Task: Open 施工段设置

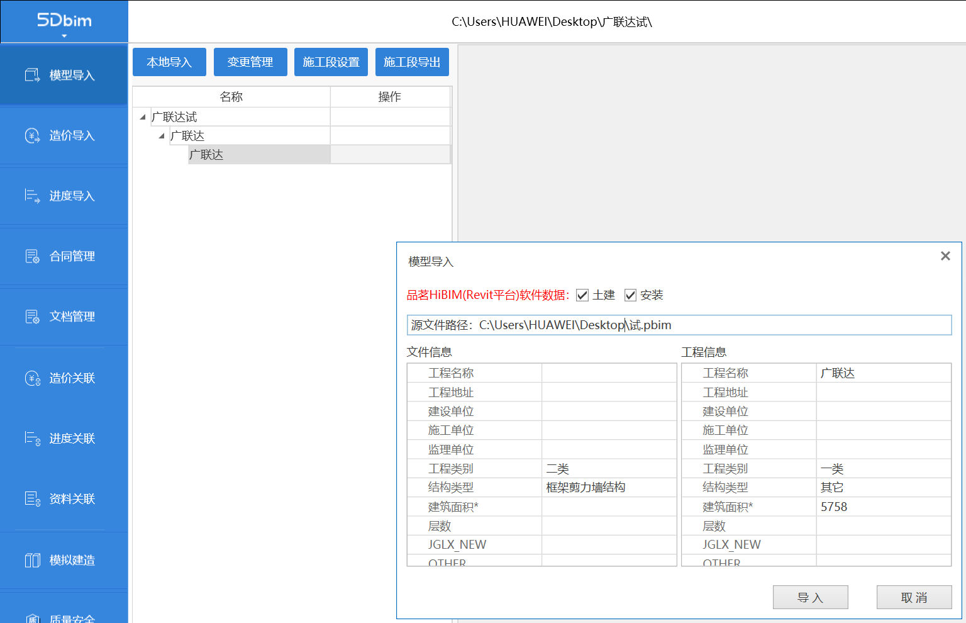Action: [x=331, y=62]
